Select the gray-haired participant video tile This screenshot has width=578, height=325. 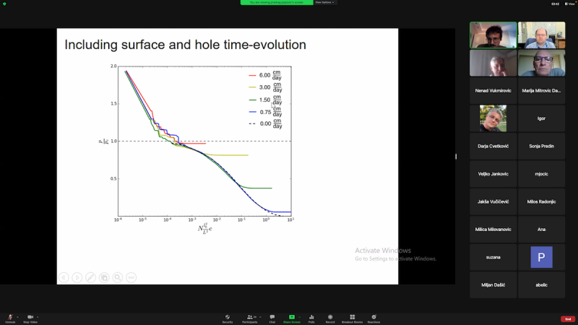click(493, 63)
